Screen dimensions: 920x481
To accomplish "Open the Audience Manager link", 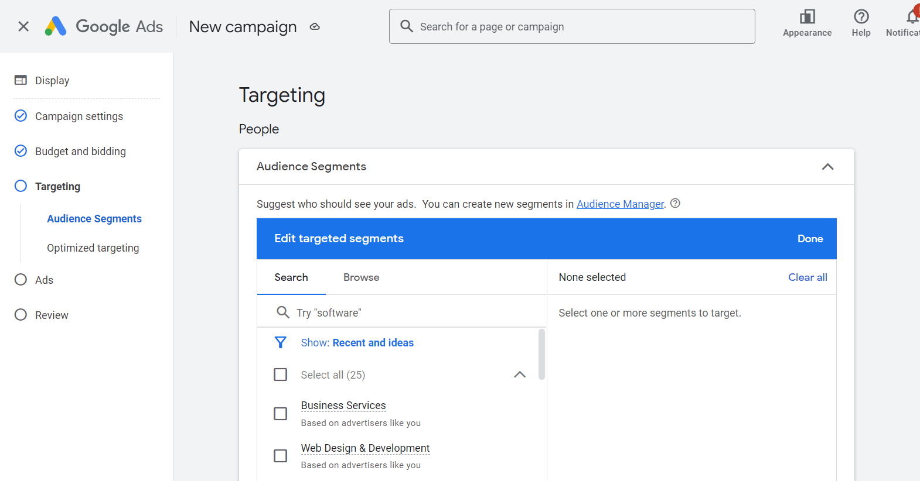I will click(x=620, y=204).
